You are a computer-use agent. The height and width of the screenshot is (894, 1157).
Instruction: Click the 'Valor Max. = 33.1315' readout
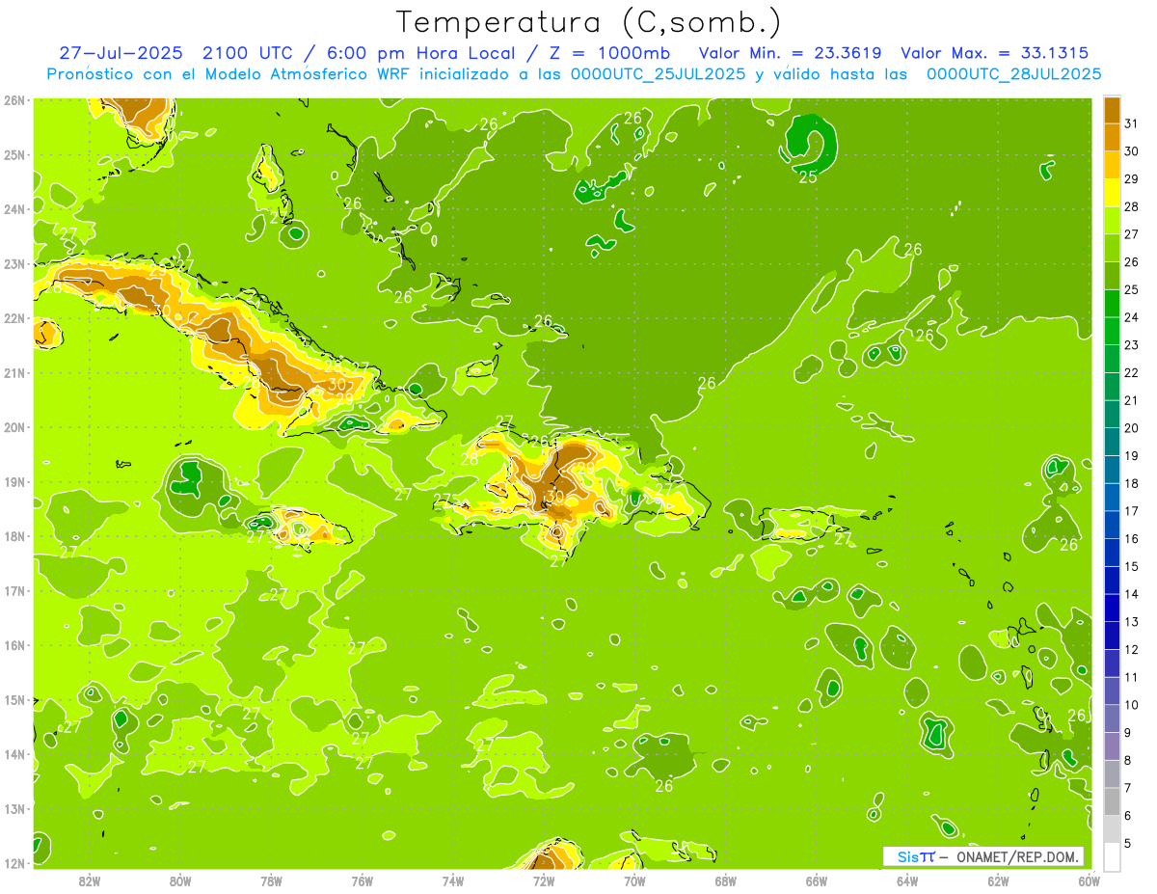click(995, 53)
